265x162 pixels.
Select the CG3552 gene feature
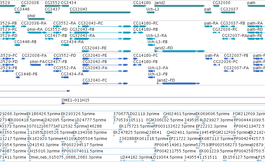coord(53,6)
